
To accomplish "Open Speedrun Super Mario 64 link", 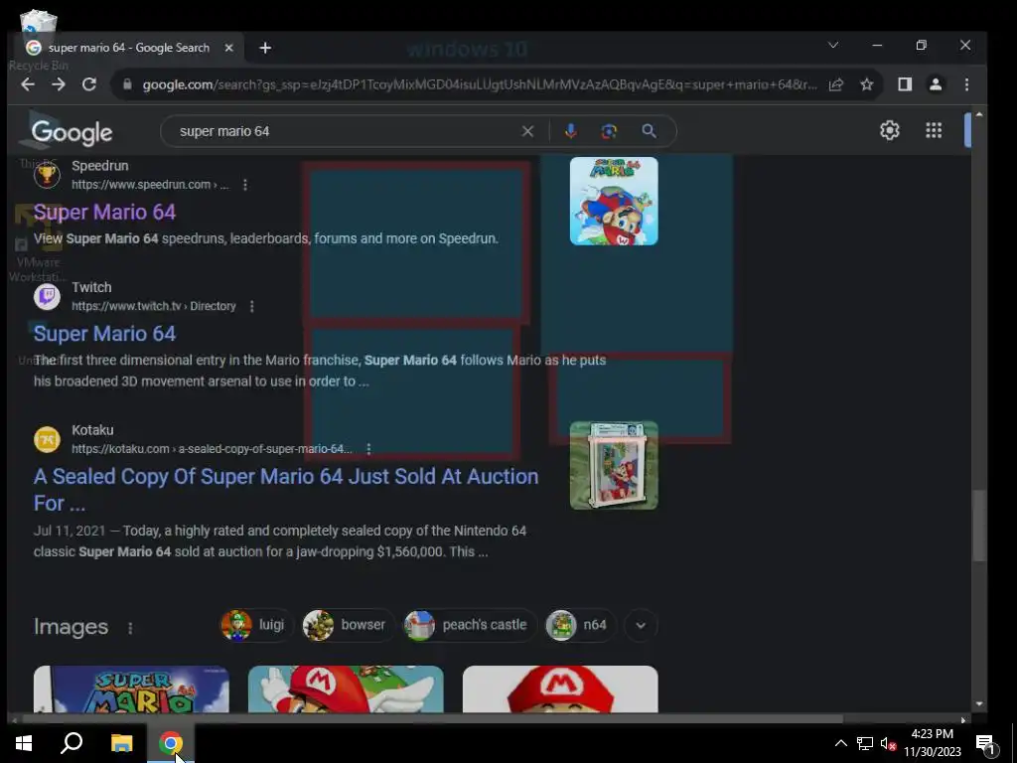I will click(x=104, y=213).
